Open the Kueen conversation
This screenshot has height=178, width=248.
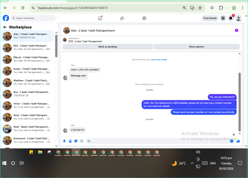pyautogui.click(x=27, y=71)
